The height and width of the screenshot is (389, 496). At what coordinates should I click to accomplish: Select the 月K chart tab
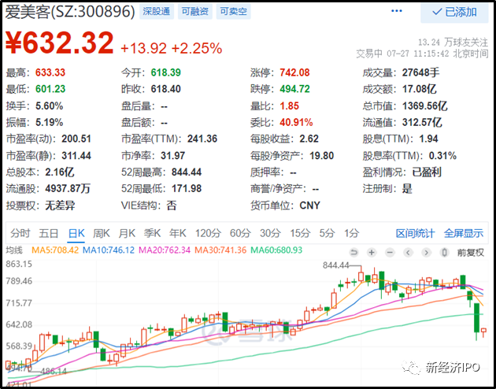127,233
